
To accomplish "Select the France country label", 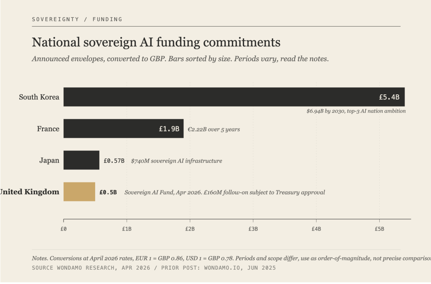I will 48,129.
